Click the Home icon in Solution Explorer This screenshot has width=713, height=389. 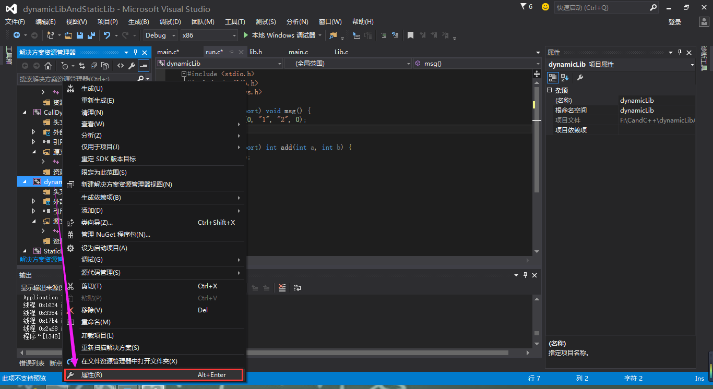coord(48,66)
